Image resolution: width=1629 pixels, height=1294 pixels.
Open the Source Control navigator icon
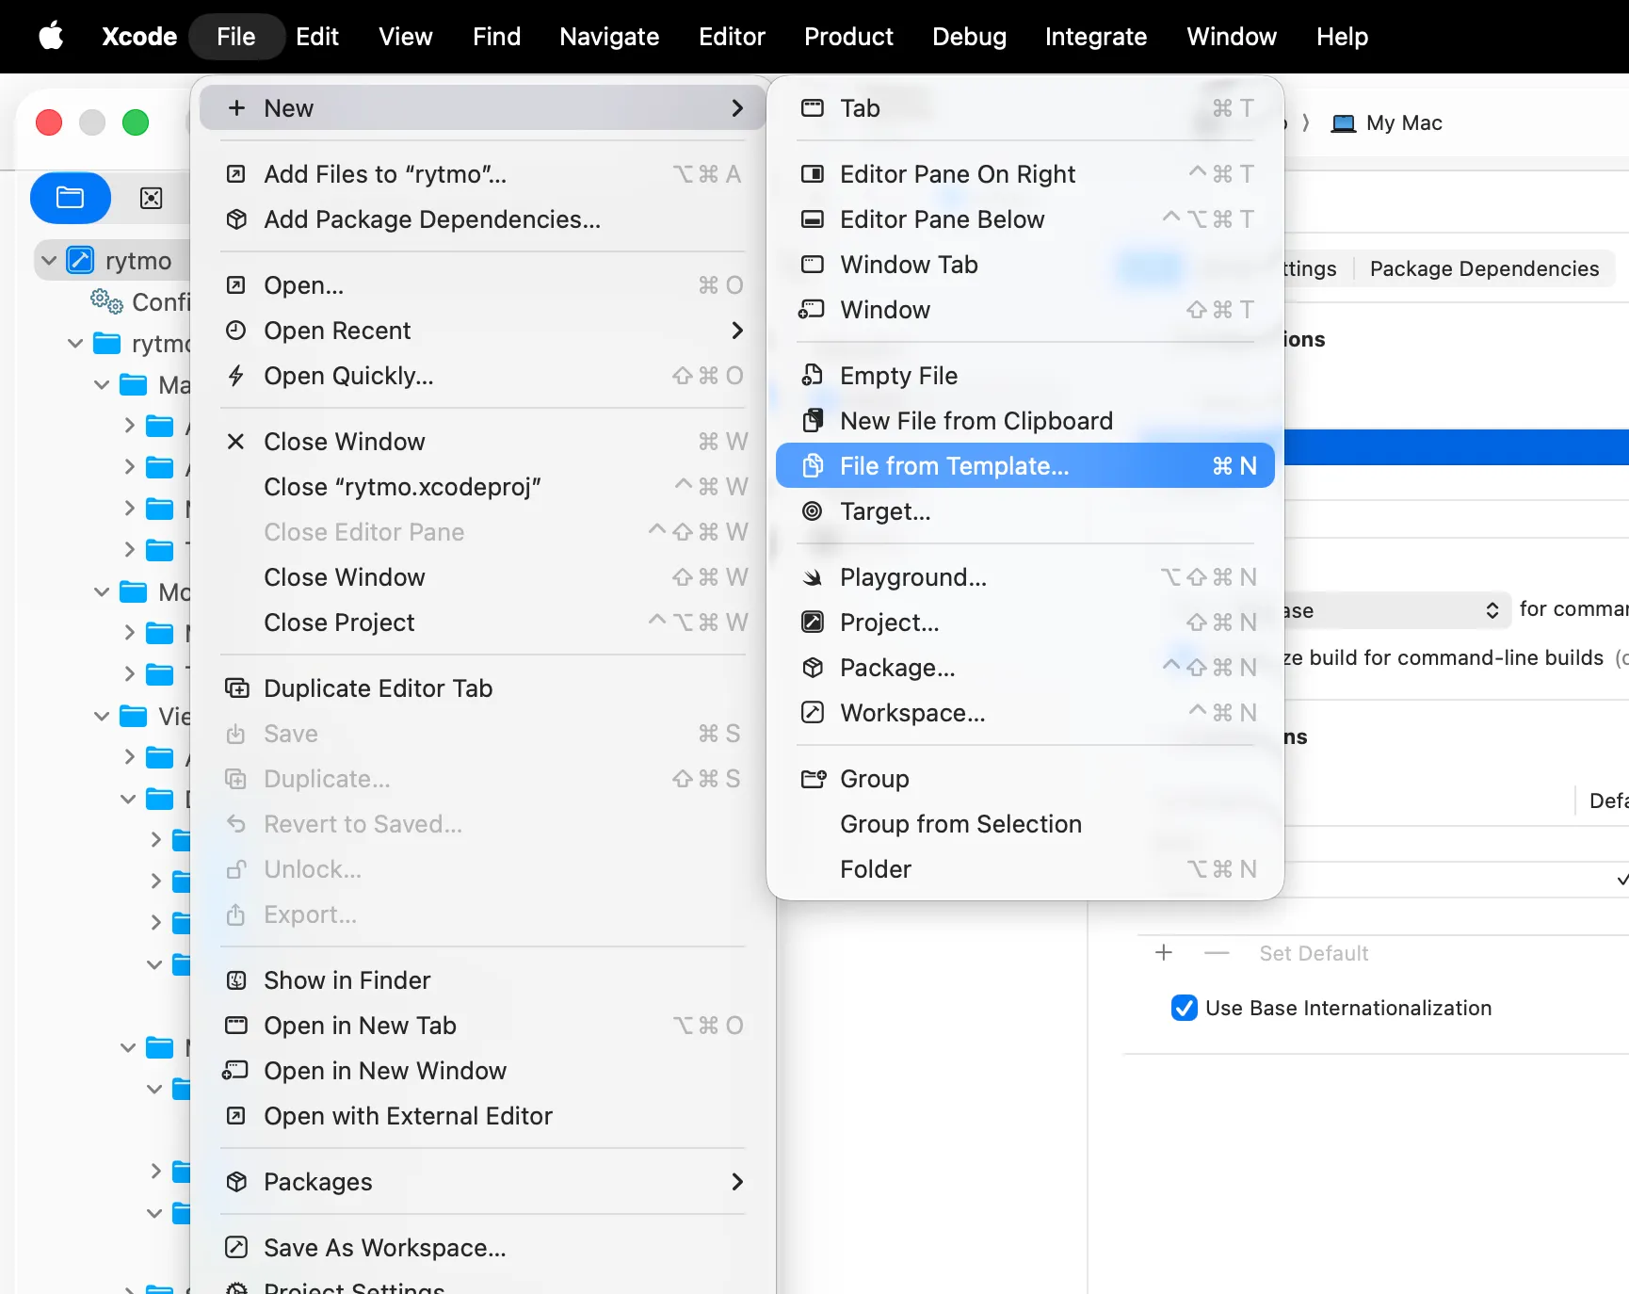151,198
